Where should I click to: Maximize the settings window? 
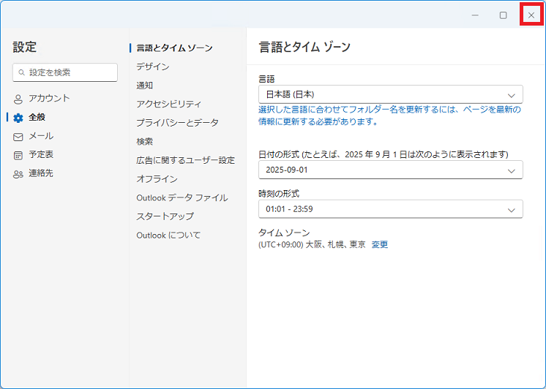point(503,15)
